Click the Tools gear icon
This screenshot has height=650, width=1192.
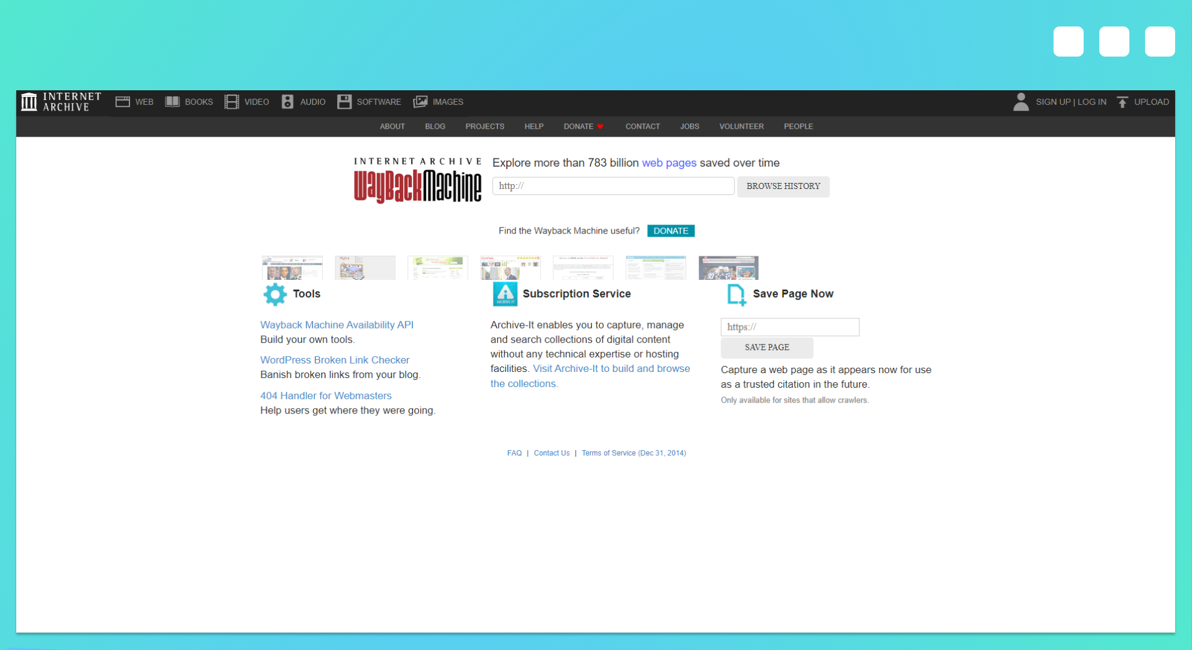tap(275, 294)
